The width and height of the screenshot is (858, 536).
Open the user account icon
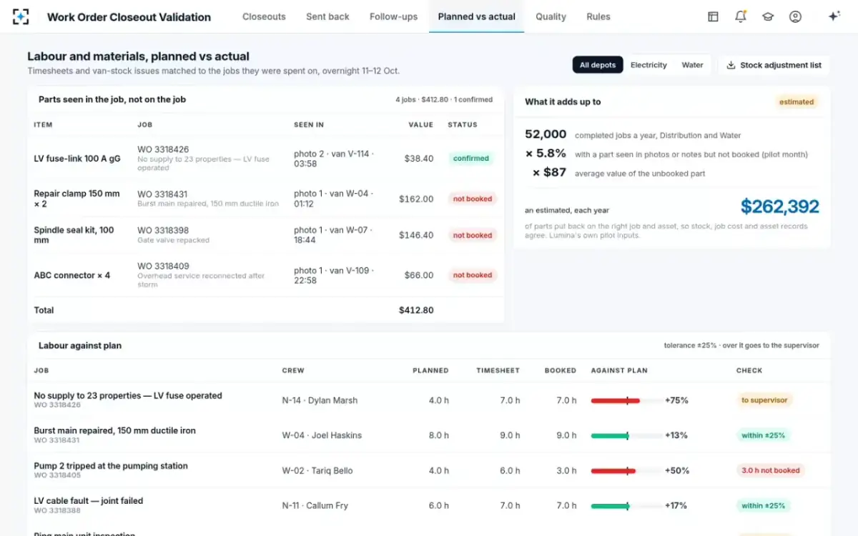click(795, 16)
